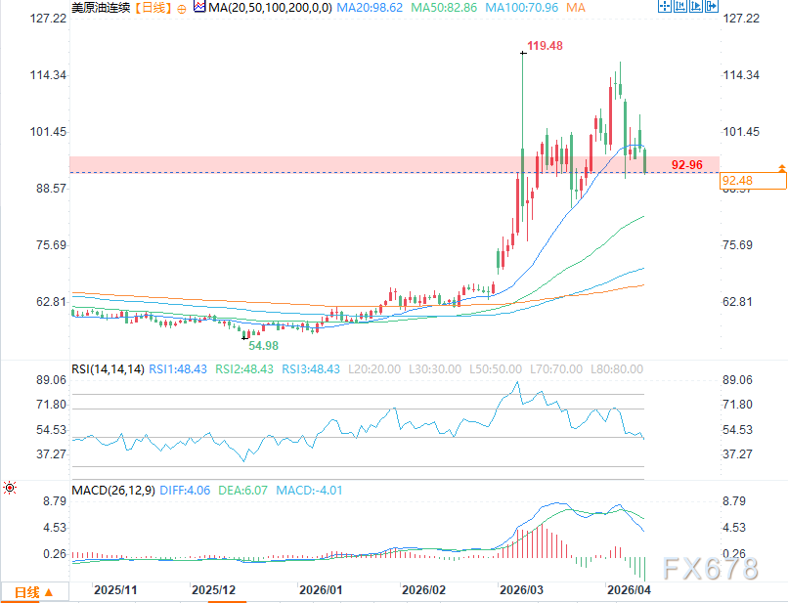Click the MACD(26,12,9) indicator label
The image size is (788, 603).
113,490
